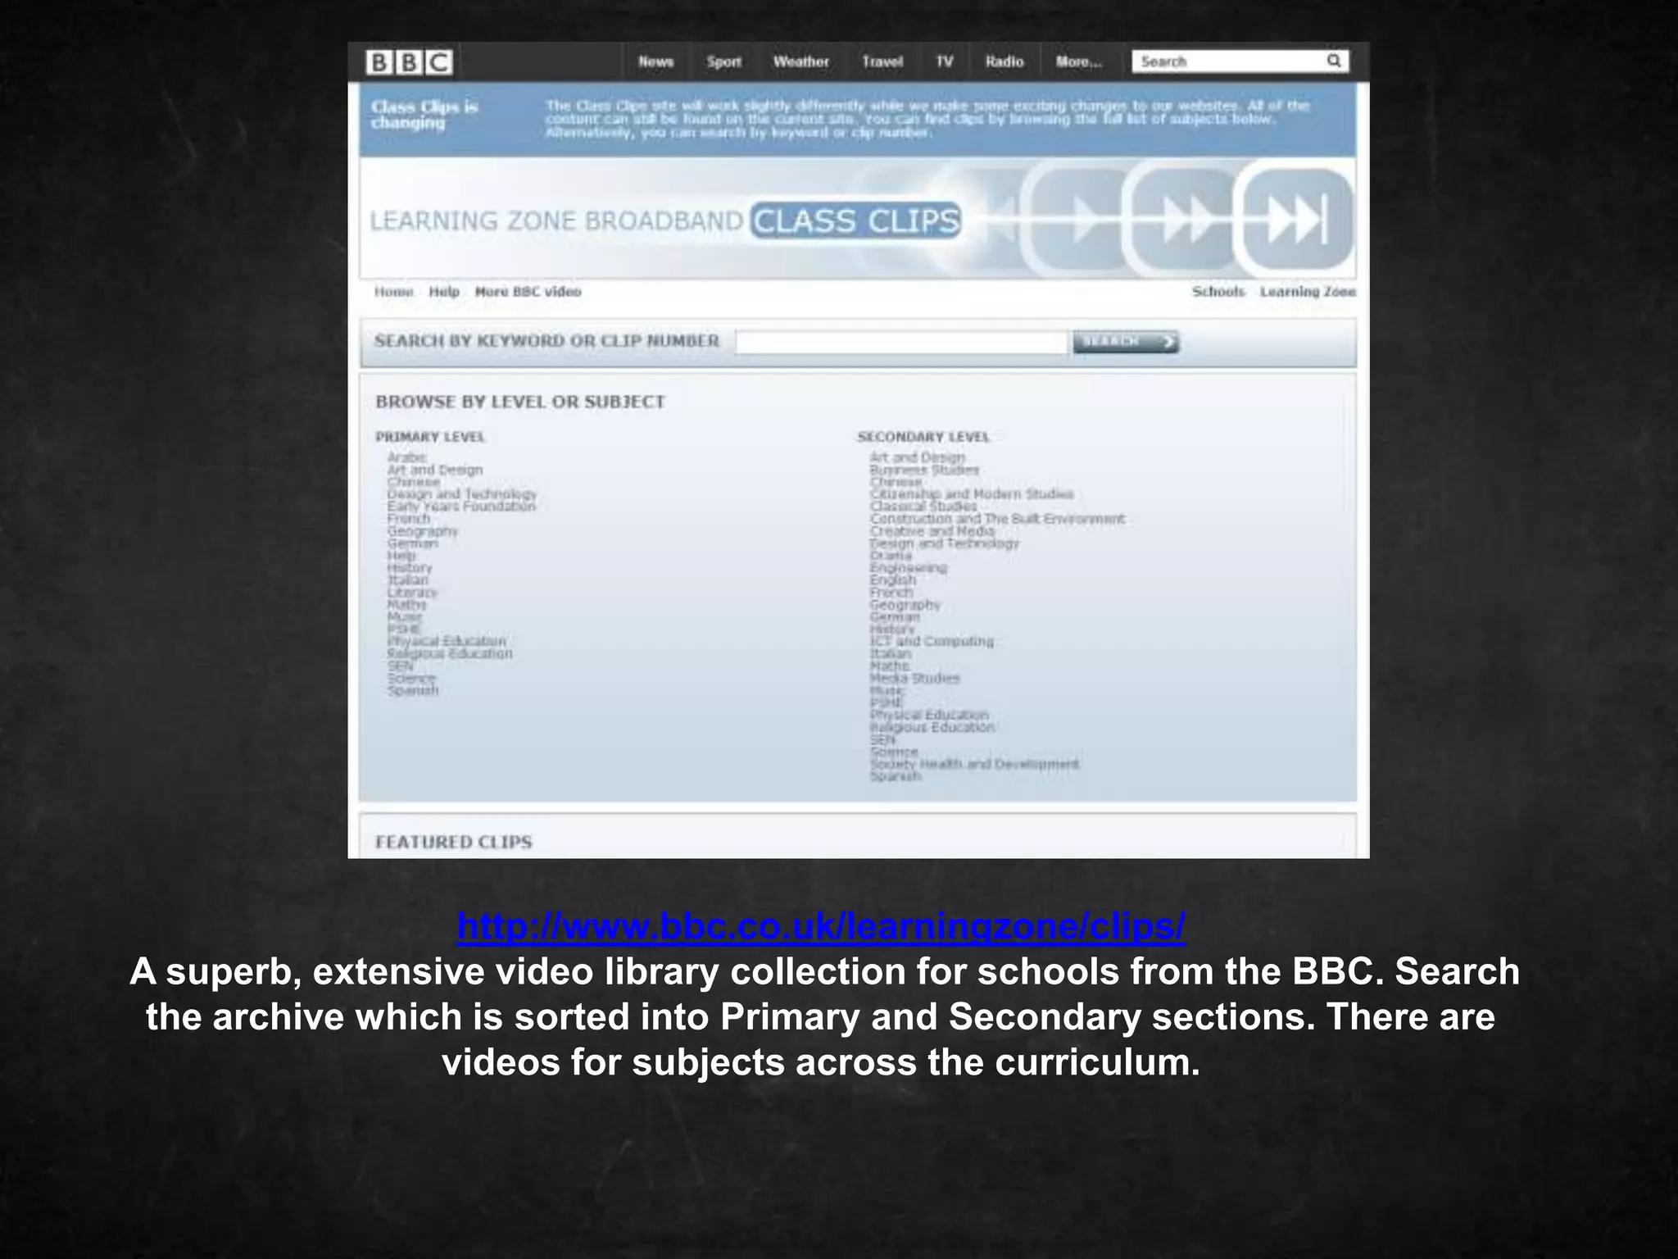Expand the More... menu
This screenshot has width=1678, height=1259.
click(x=1079, y=61)
